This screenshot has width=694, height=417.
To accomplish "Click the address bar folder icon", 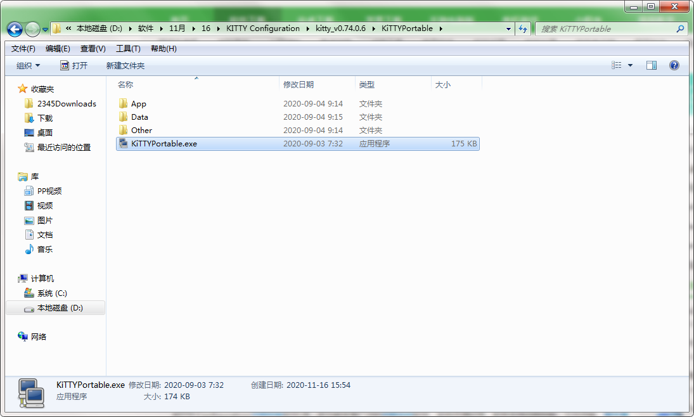I will click(57, 29).
